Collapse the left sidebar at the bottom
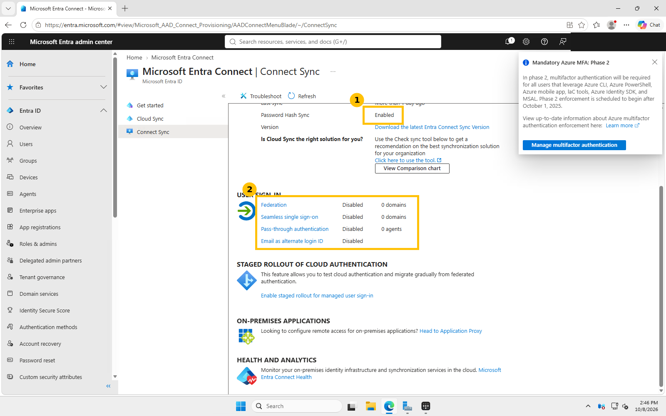The width and height of the screenshot is (666, 416). pos(108,386)
